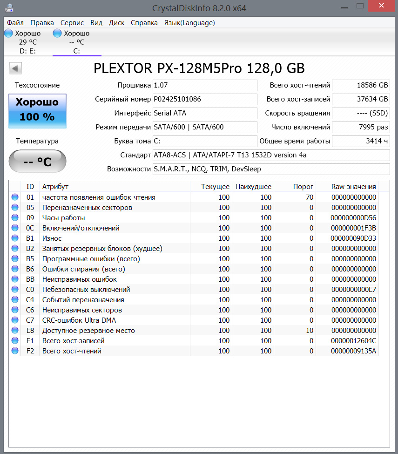
Task: Click power on count value 7995 раз
Action: pos(361,127)
